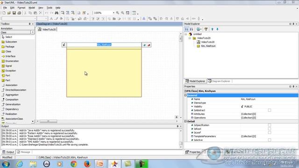
Task: Select the Output tab
Action: (8, 152)
